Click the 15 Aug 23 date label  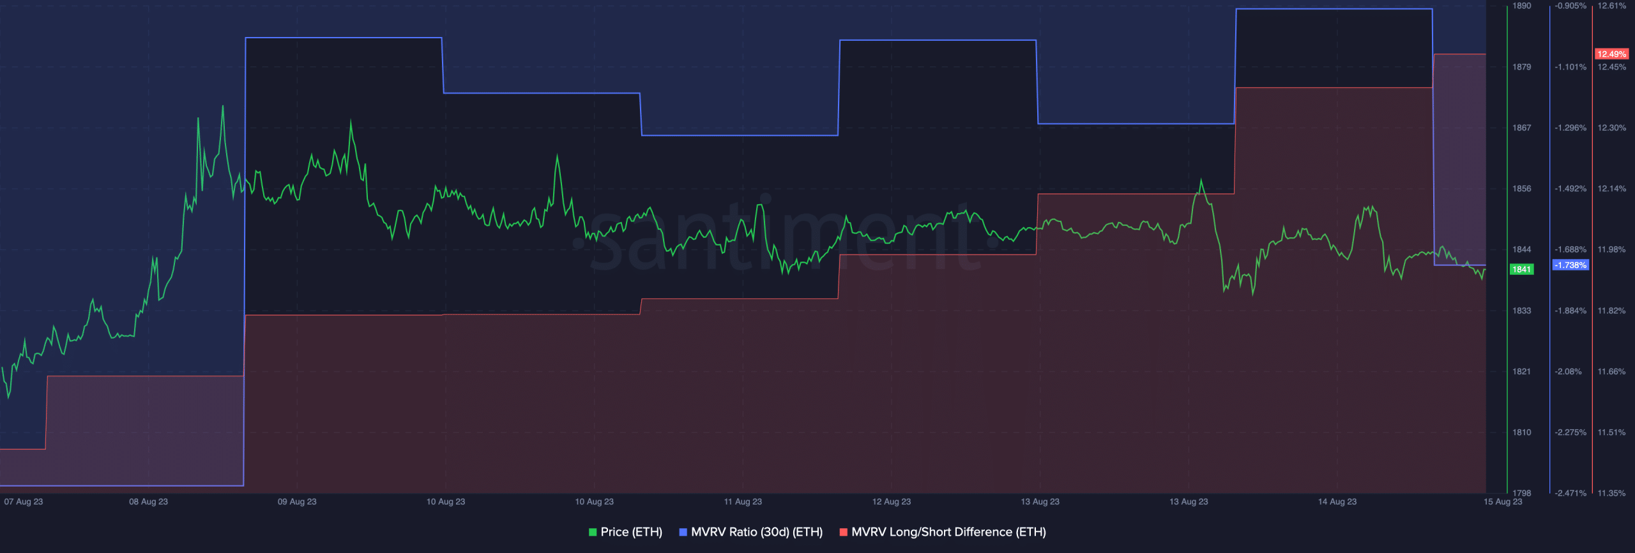click(1503, 502)
